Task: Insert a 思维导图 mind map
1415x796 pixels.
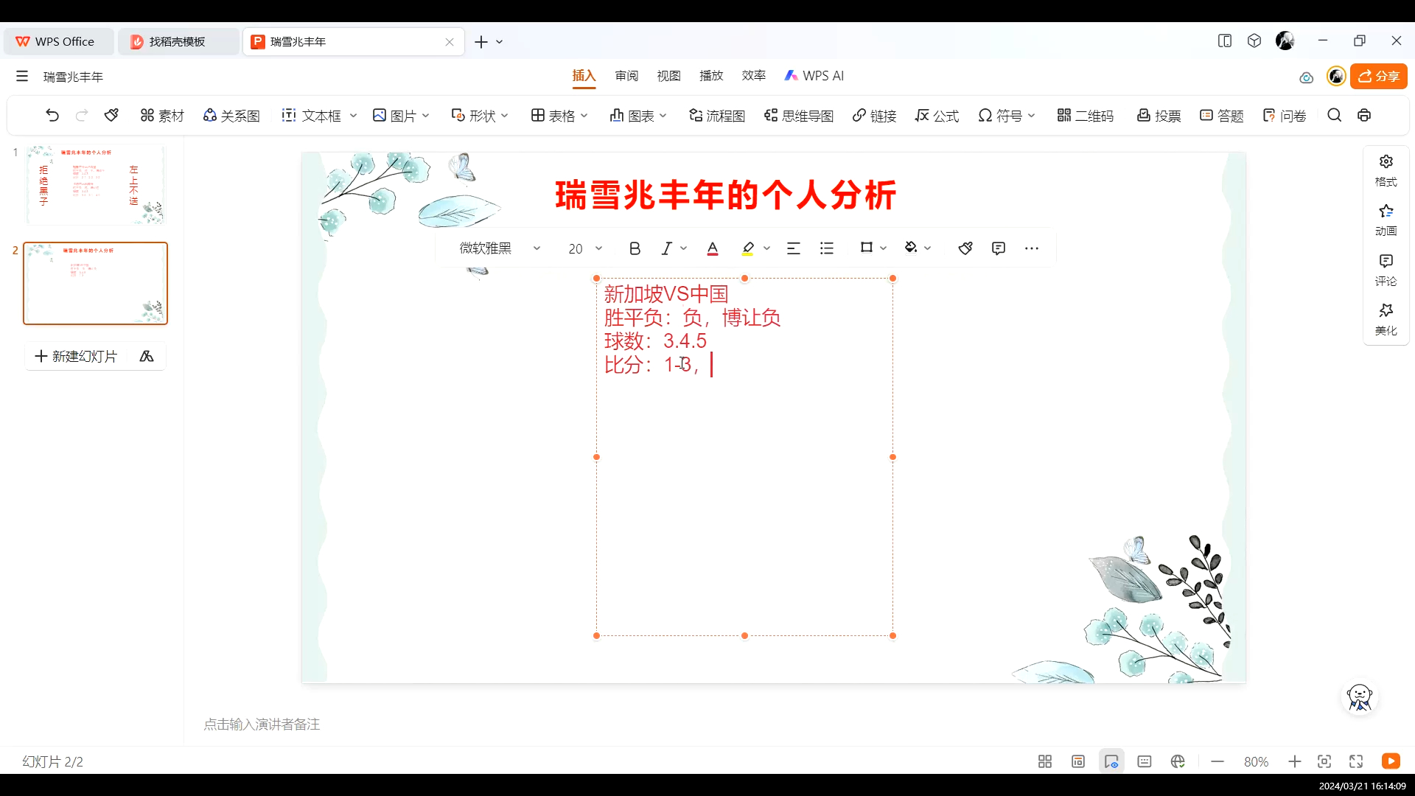Action: point(799,116)
